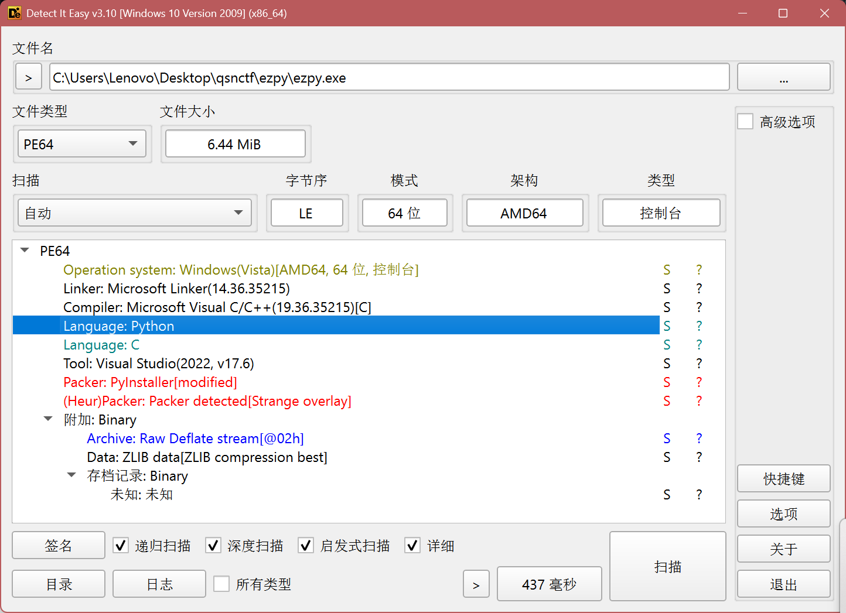
Task: Open the 选项 options button
Action: point(784,513)
